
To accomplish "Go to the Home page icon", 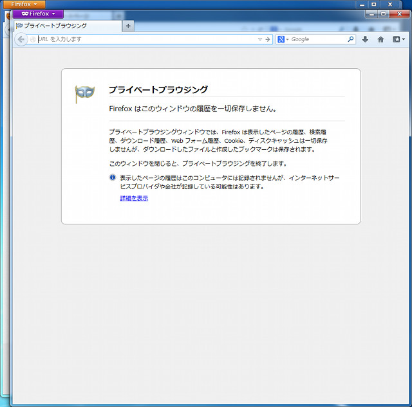I will pos(380,39).
